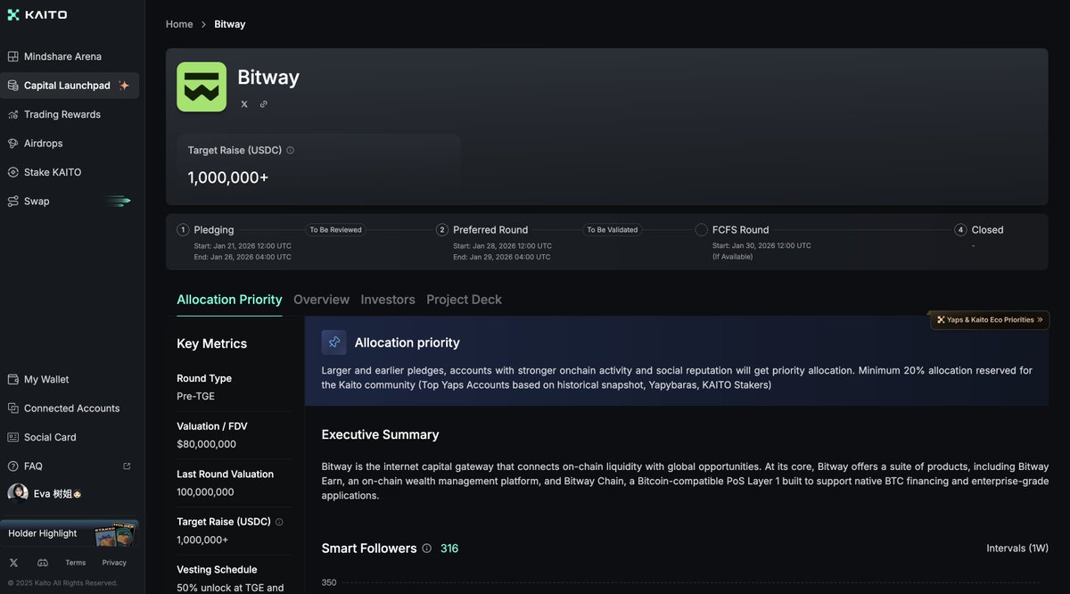Screen dimensions: 1070x594
Task: Open Connected Accounts
Action: click(70, 408)
